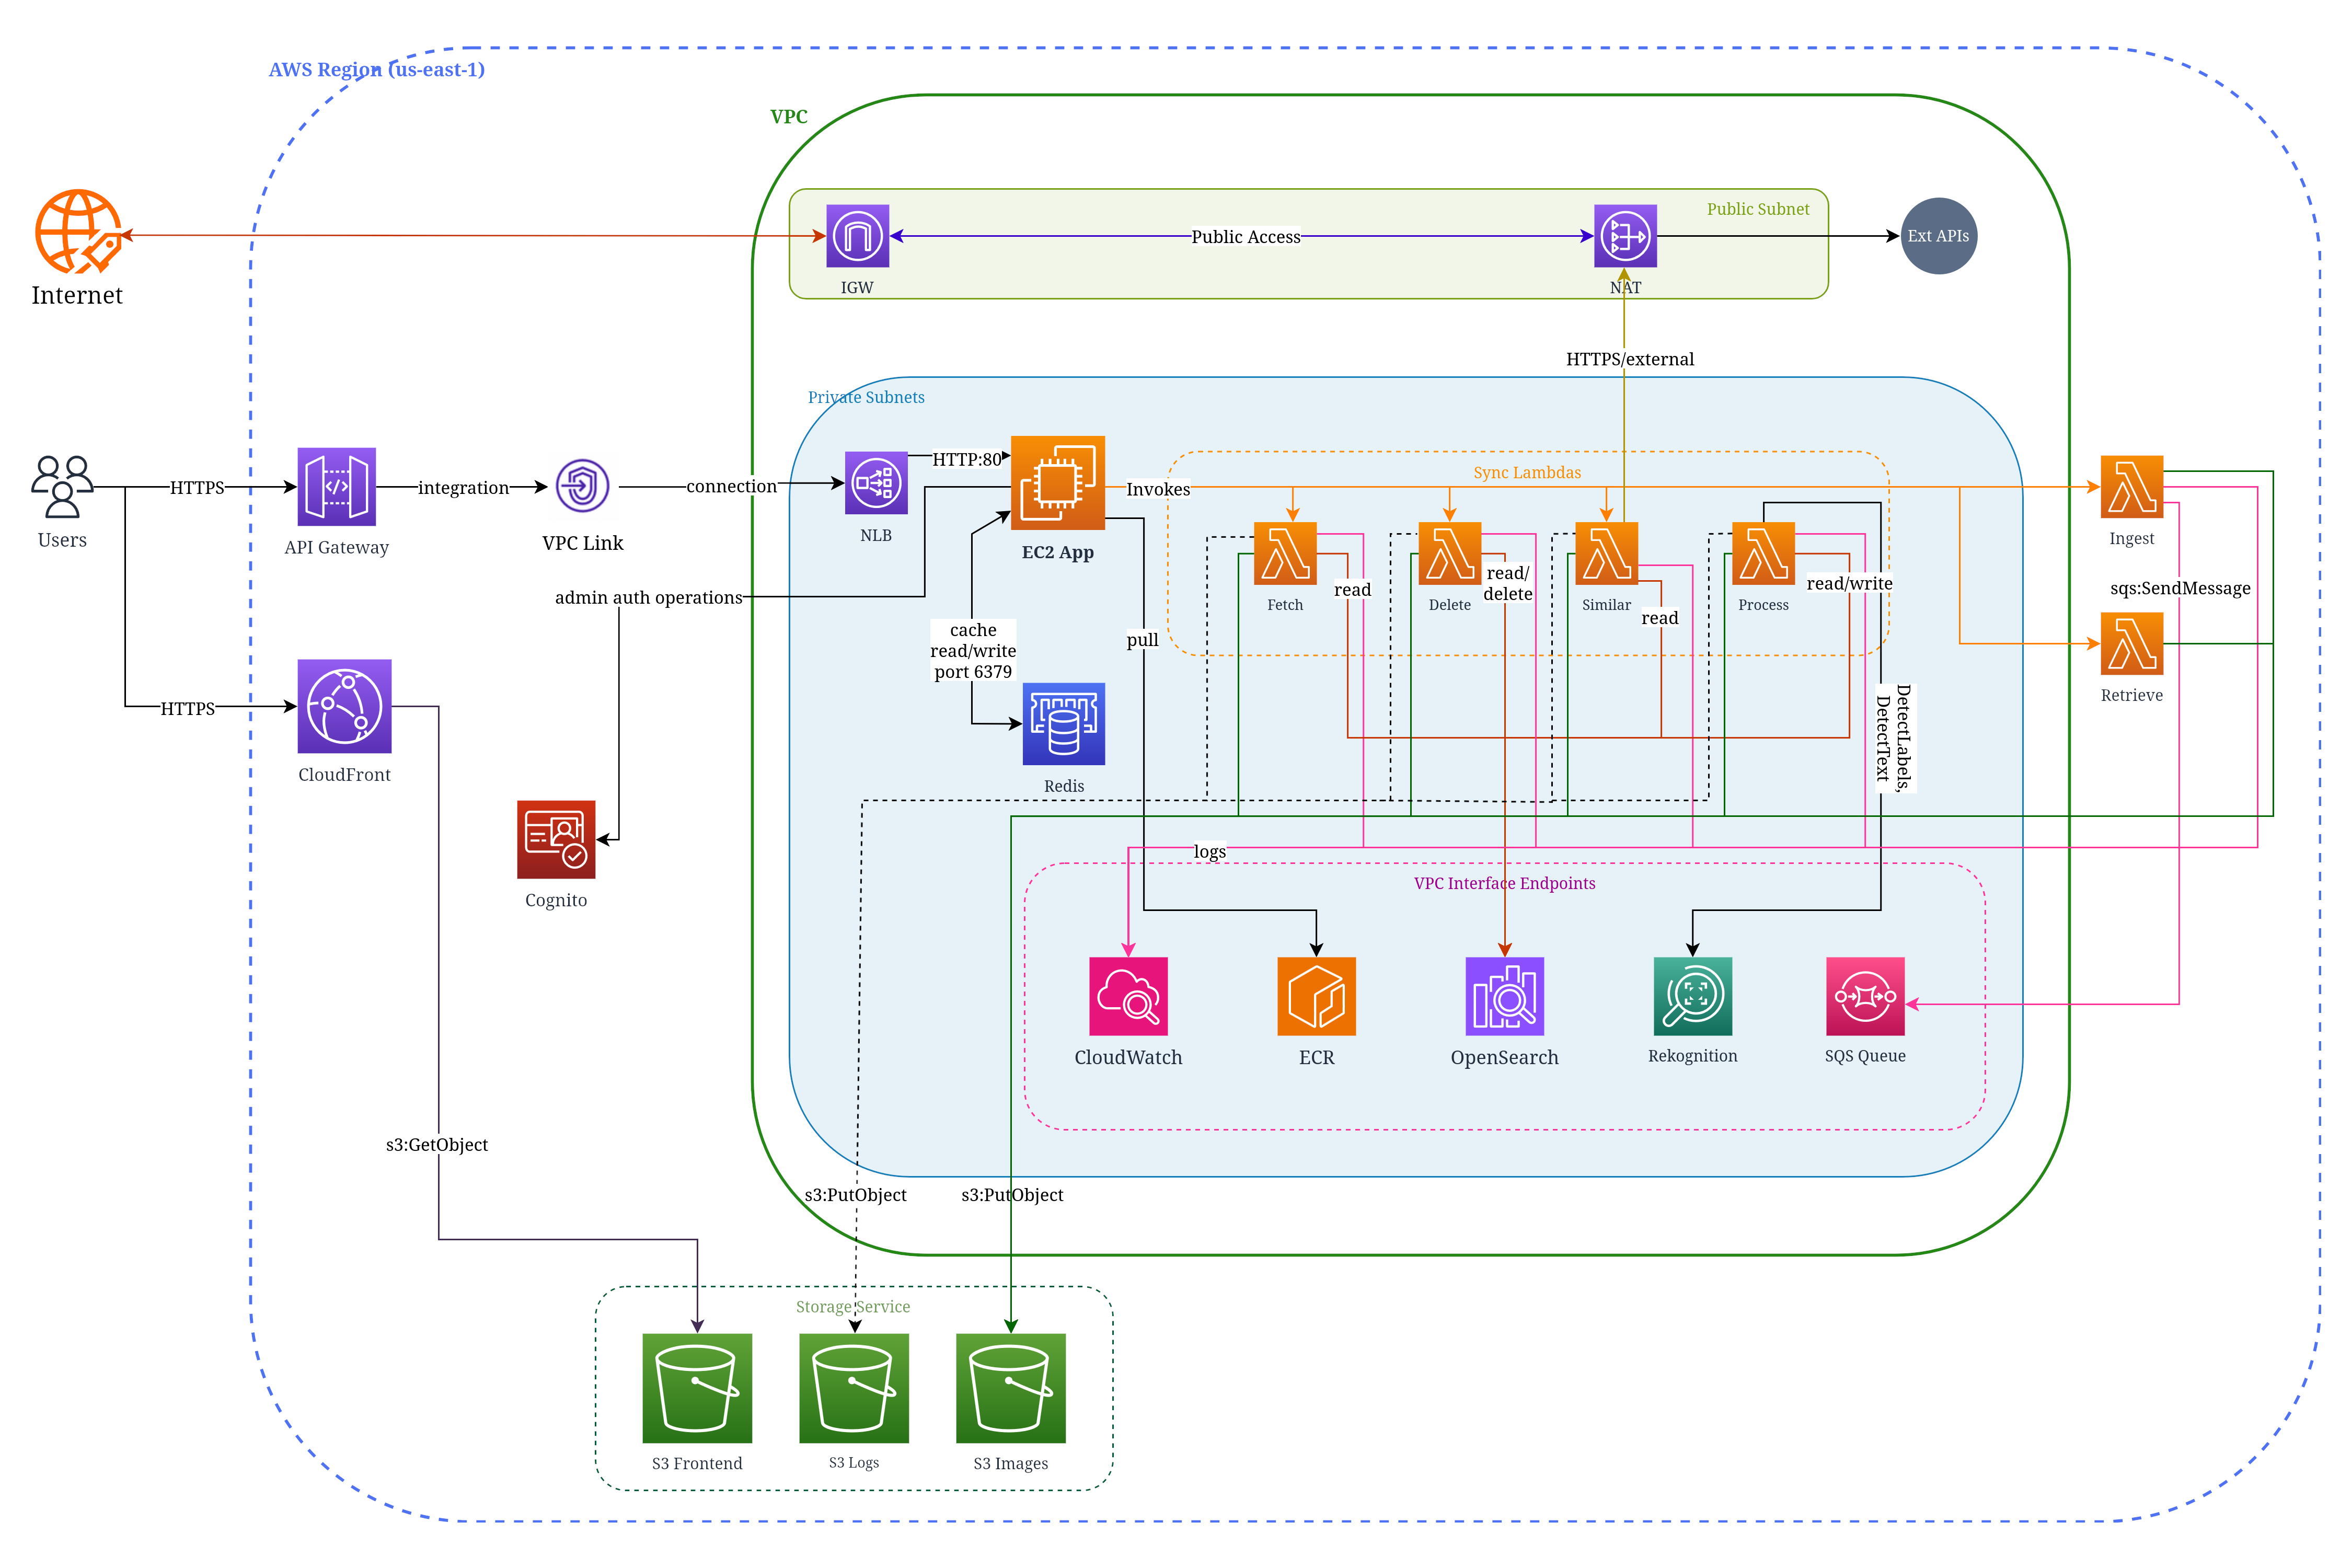Viewport: 2352px width, 1568px height.
Task: Click the Ingest Lambda icon
Action: [2131, 487]
